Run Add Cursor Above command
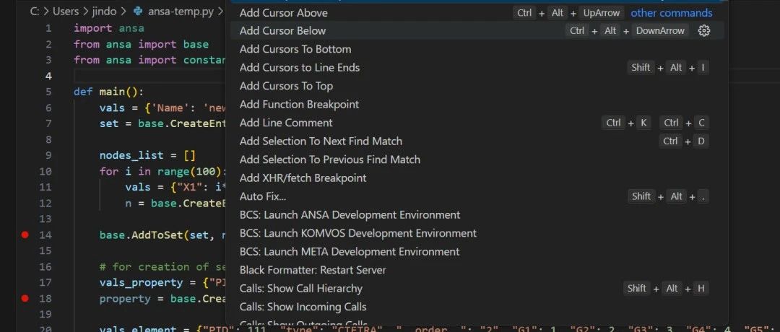This screenshot has height=332, width=780. pos(477,13)
